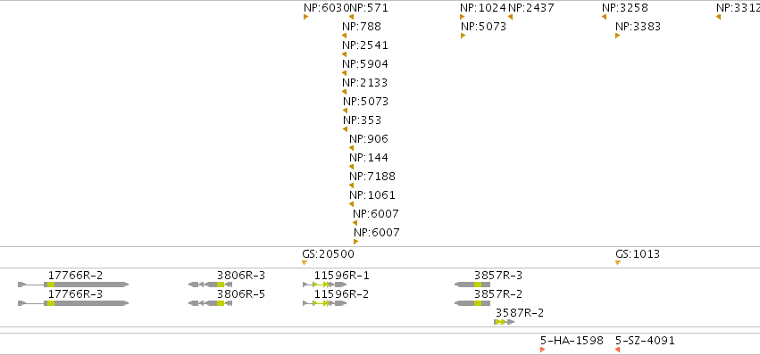
Task: Click the NP:3258 insertion marker
Action: click(604, 17)
